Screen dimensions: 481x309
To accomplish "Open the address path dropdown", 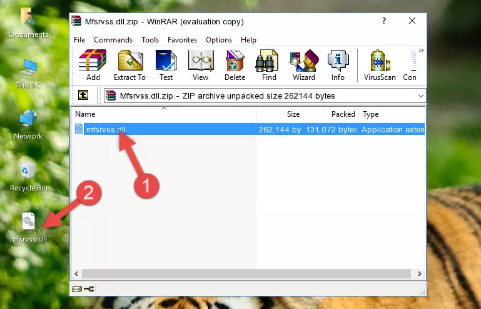I will [420, 96].
